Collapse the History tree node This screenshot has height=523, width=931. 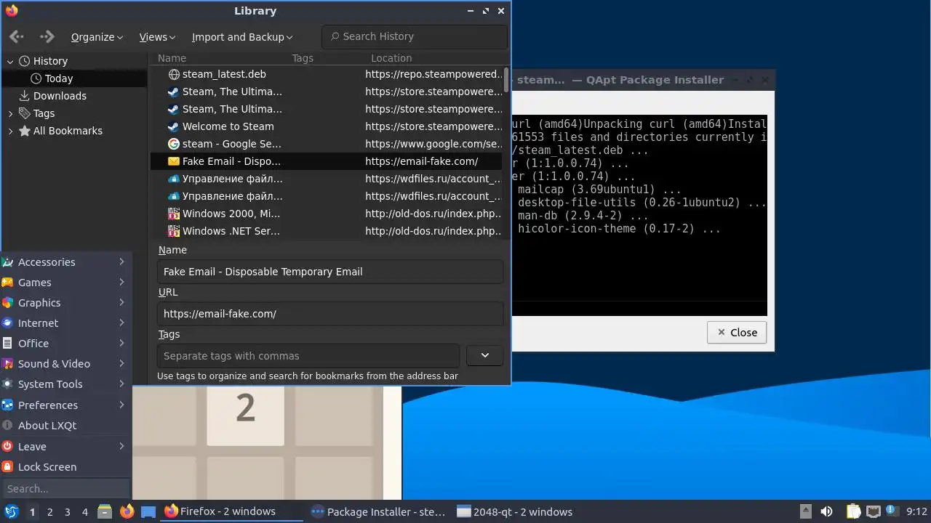10,61
